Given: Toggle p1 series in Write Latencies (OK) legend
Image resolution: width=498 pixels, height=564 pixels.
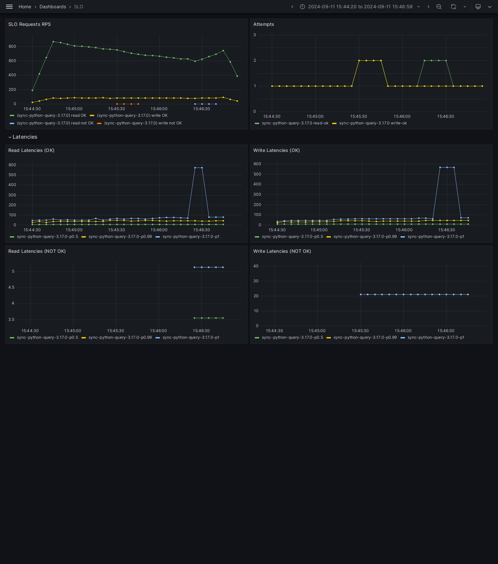Looking at the screenshot, I should tap(436, 237).
